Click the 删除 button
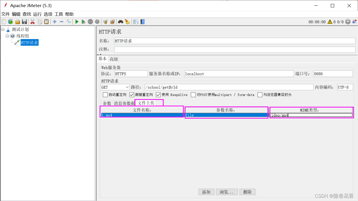 [247, 192]
